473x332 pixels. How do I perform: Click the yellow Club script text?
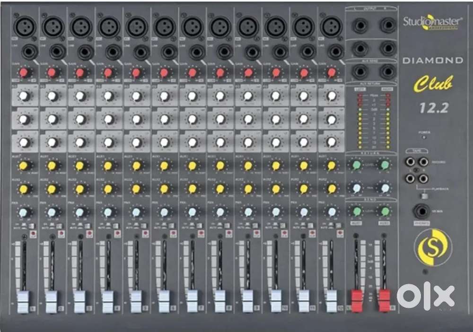pyautogui.click(x=433, y=84)
